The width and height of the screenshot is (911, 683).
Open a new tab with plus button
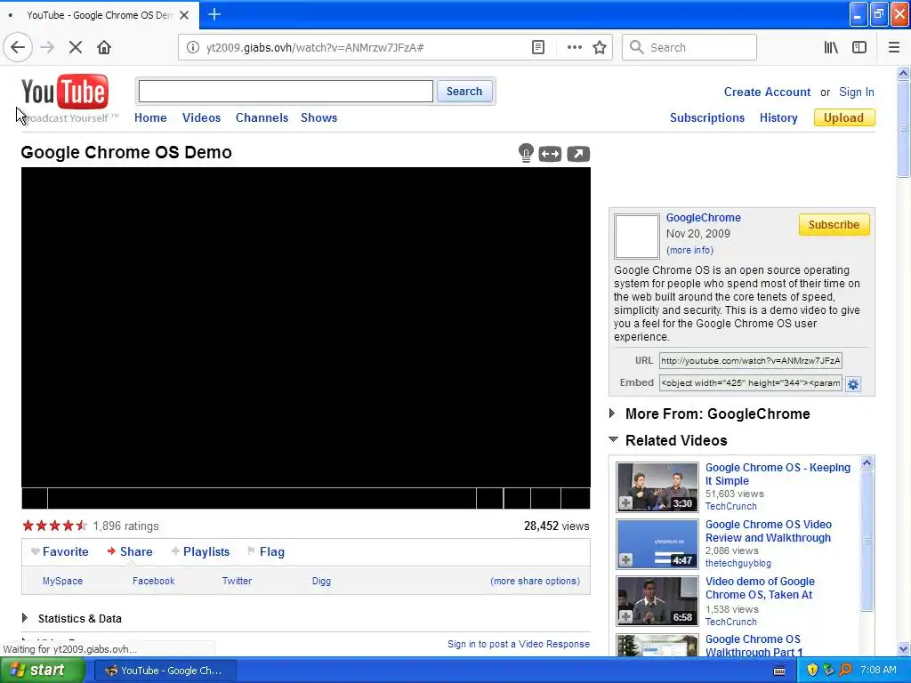coord(214,14)
